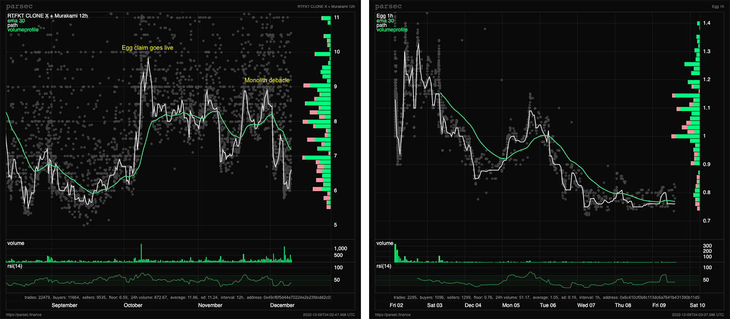Open parsec.finance link under RTFKT chart
This screenshot has width=730, height=319.
click(x=24, y=315)
